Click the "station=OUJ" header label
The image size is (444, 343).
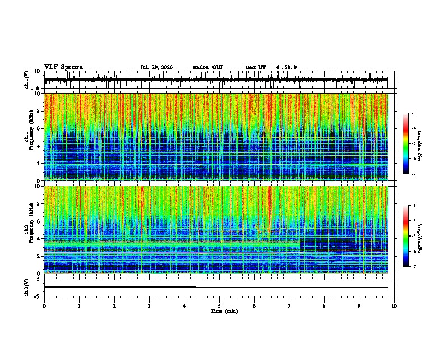pos(207,67)
